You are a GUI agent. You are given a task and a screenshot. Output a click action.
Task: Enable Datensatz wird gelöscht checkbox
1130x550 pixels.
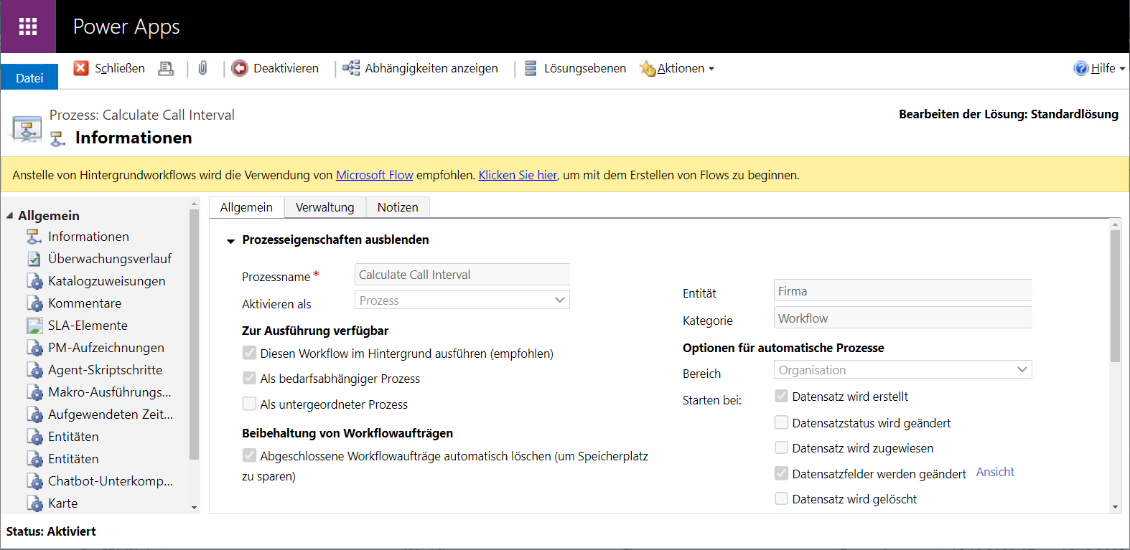click(781, 498)
